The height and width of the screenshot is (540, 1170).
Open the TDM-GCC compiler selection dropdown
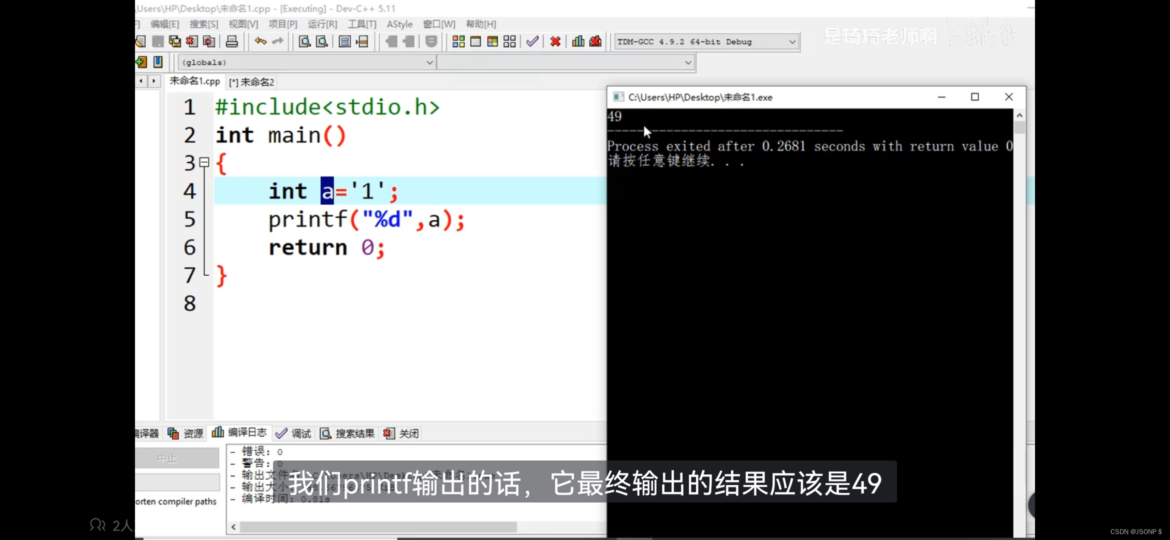pyautogui.click(x=792, y=42)
